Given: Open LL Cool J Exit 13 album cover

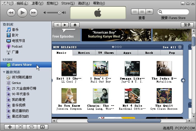Looking at the screenshot, I should [x=69, y=68].
